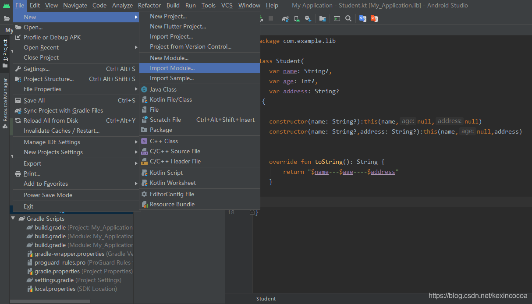
Task: Click Import Module... in New submenu
Action: pyautogui.click(x=200, y=68)
